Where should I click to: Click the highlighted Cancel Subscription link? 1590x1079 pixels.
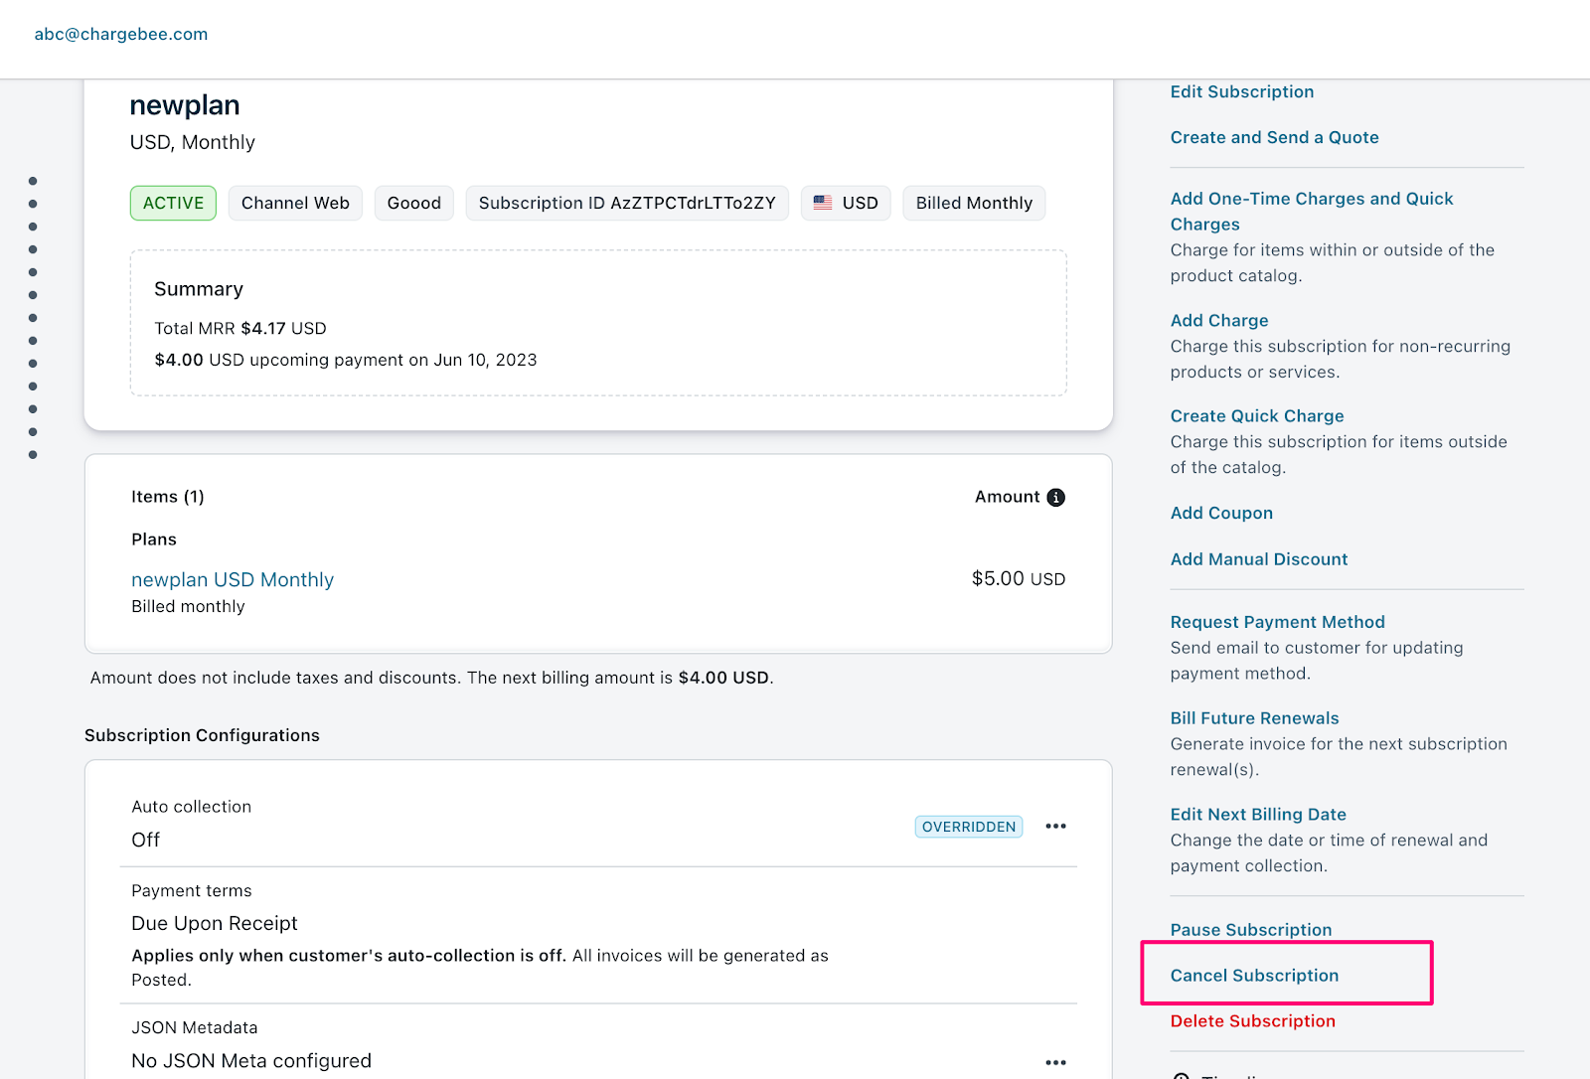(1254, 976)
